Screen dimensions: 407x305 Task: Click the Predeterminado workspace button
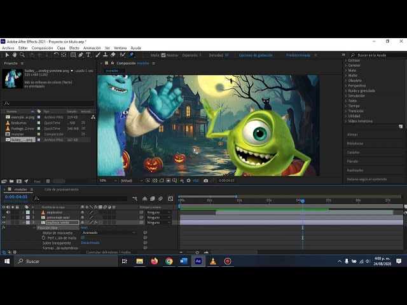(x=298, y=55)
